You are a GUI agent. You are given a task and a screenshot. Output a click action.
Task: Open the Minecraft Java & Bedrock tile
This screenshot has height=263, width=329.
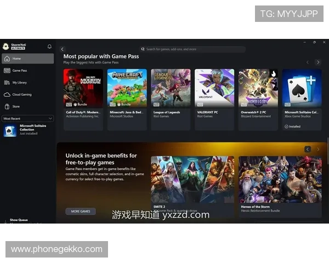tap(127, 100)
